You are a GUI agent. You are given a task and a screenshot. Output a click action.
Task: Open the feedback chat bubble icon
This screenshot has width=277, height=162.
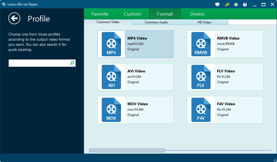217,5
